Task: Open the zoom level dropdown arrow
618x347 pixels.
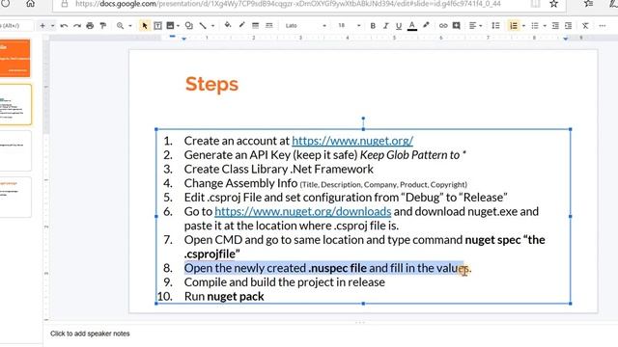Action: point(130,26)
